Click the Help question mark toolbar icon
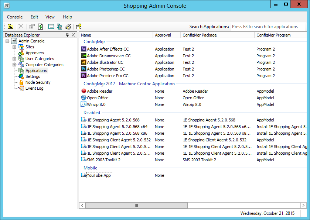 pyautogui.click(x=78, y=27)
